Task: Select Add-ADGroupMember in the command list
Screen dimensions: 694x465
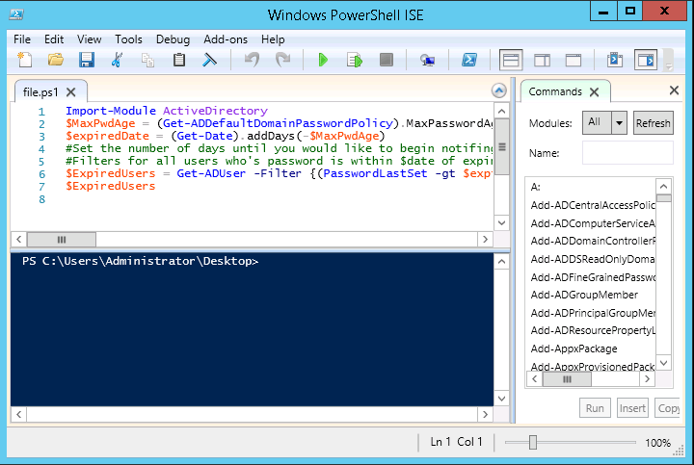Action: (x=584, y=295)
